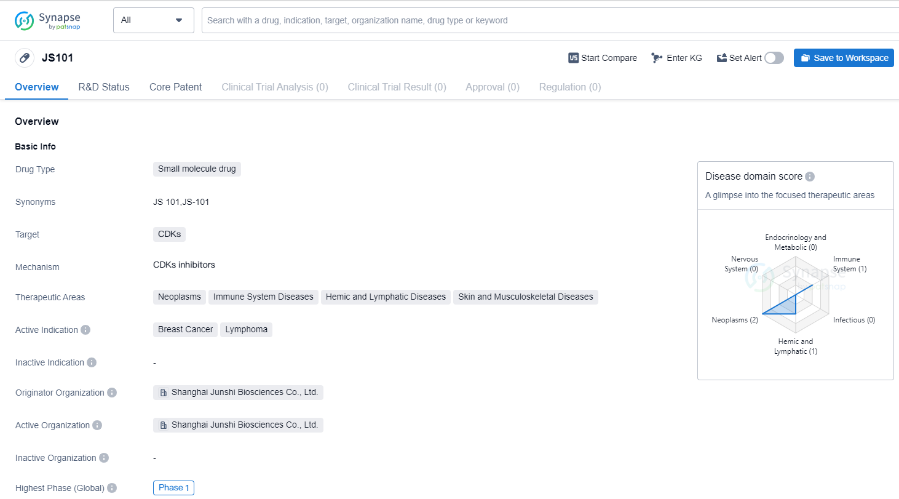
Task: Click Save to Workspace button
Action: point(844,58)
